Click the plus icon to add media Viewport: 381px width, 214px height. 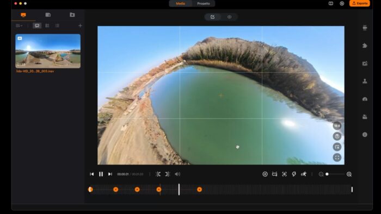pyautogui.click(x=80, y=26)
